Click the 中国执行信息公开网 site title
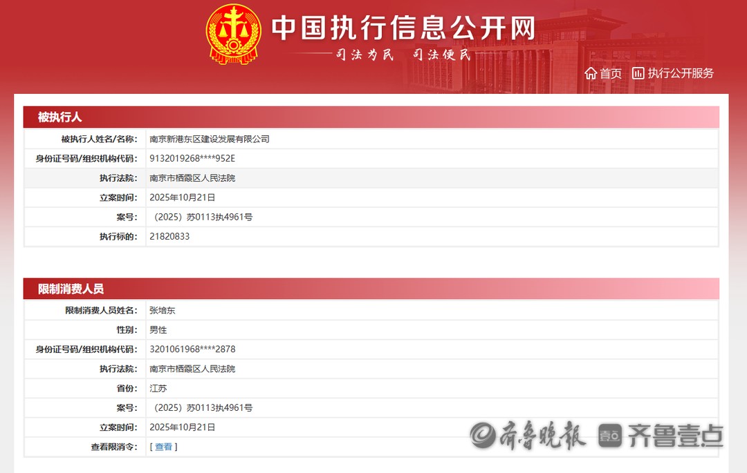 403,28
